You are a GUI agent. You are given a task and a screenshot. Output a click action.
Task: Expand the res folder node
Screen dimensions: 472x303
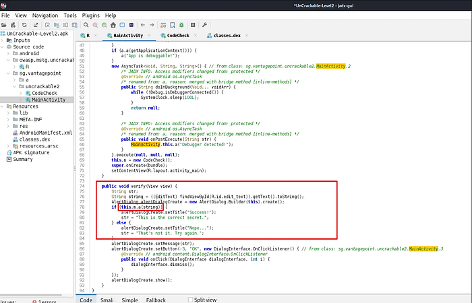(8, 127)
